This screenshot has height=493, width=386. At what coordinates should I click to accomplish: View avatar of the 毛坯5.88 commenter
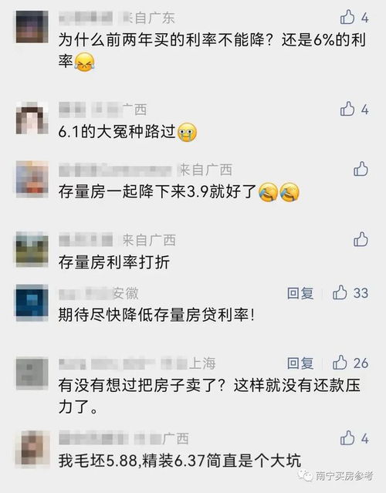pyautogui.click(x=32, y=448)
